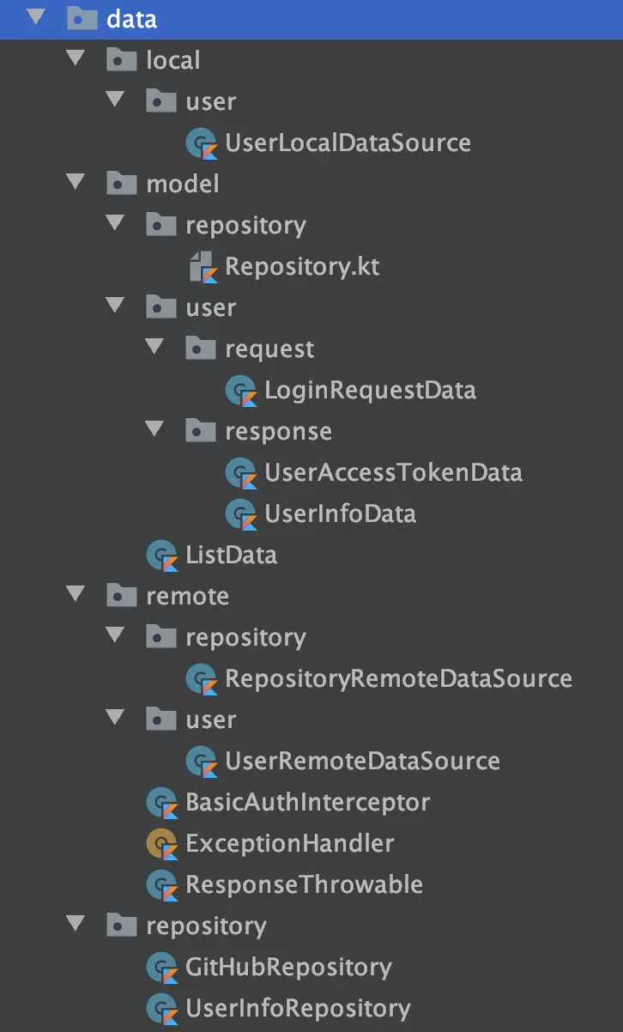Collapse the model package arrow
Image resolution: width=623 pixels, height=1032 pixels.
(76, 183)
